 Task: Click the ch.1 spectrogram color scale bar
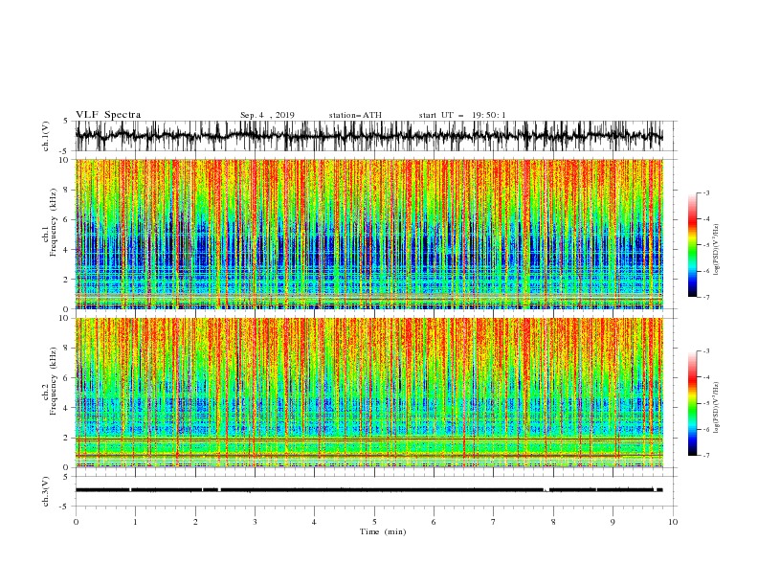[693, 245]
